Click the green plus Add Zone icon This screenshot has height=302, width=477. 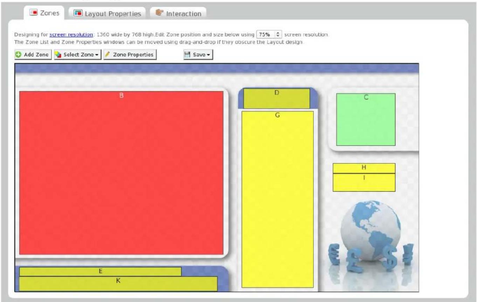pos(19,55)
